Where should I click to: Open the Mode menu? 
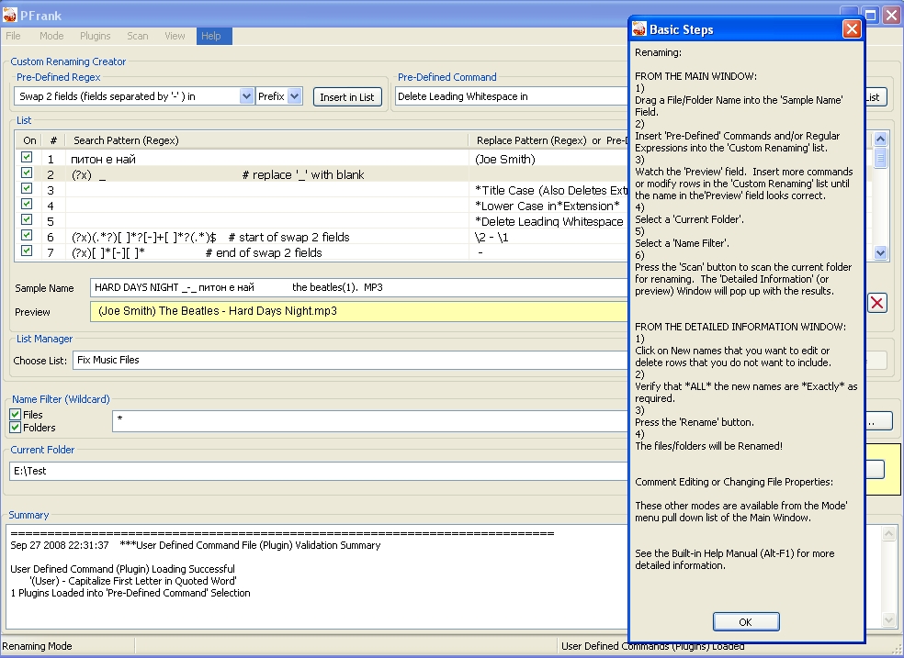pos(51,36)
